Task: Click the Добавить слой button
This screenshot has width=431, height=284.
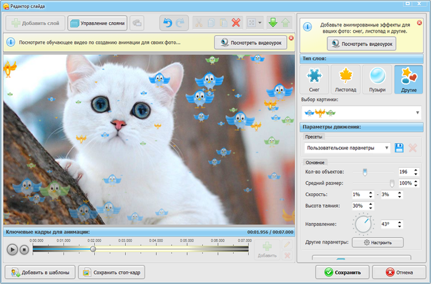Action: (x=35, y=23)
